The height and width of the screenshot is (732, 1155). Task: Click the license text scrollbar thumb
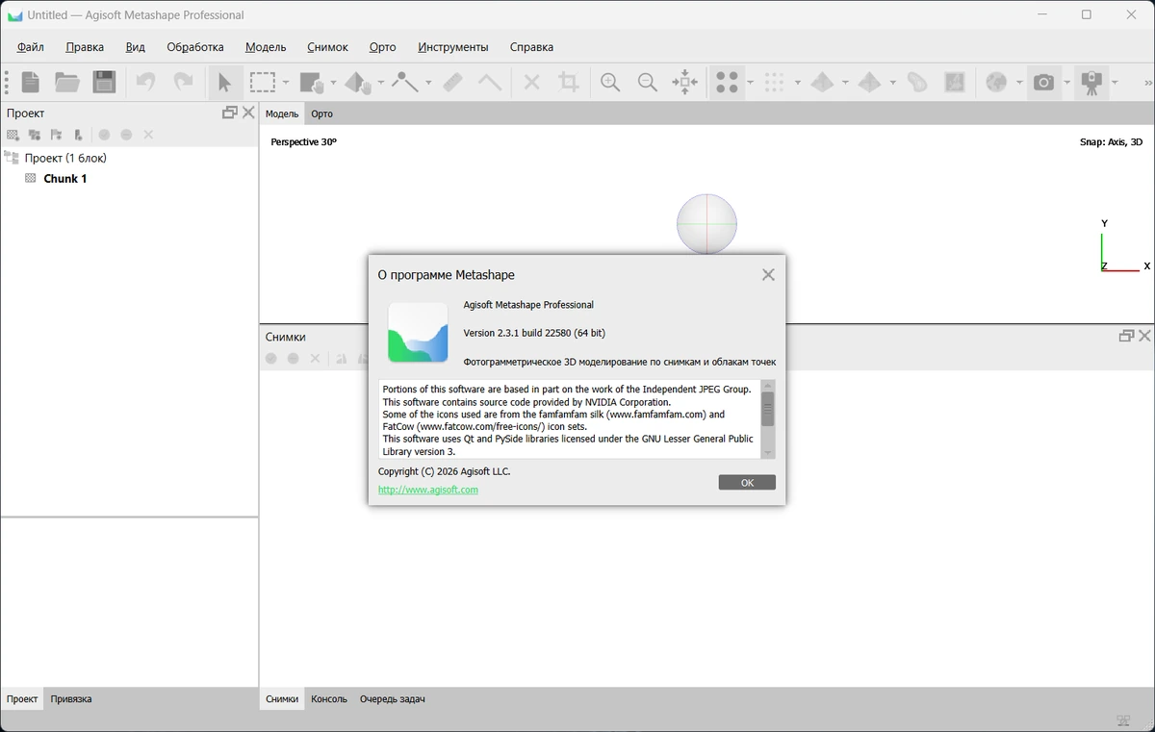coord(767,409)
